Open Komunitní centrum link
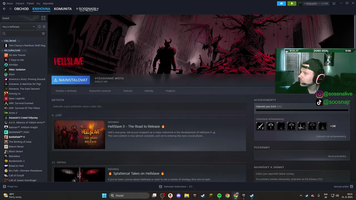 [100, 91]
